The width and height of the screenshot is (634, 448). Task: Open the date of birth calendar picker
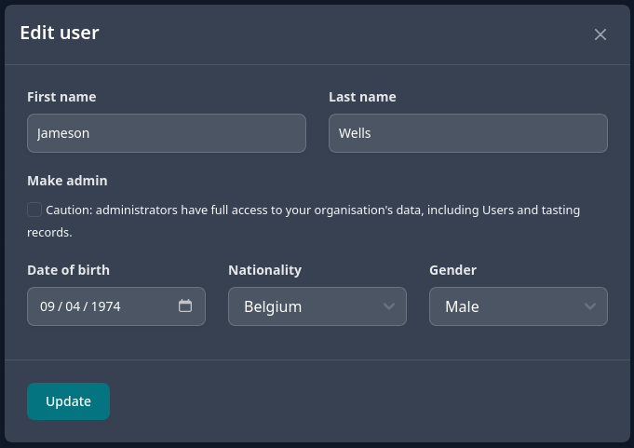pyautogui.click(x=185, y=305)
